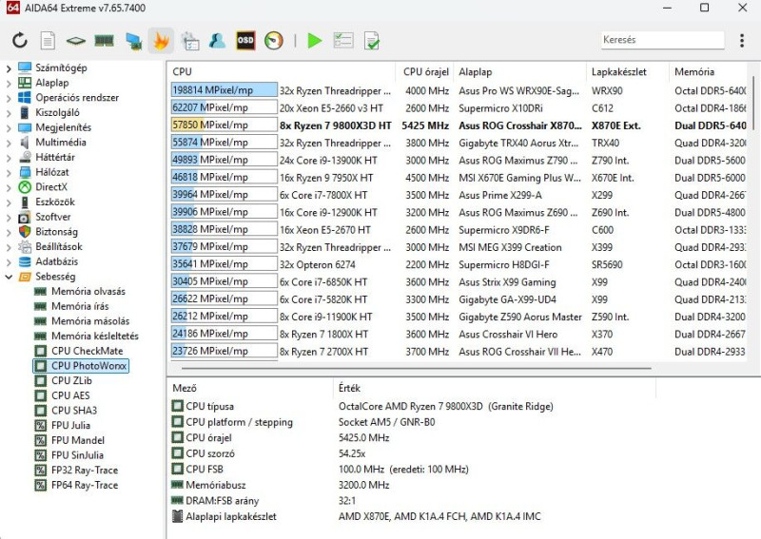Open the three-dot options menu

pyautogui.click(x=742, y=40)
